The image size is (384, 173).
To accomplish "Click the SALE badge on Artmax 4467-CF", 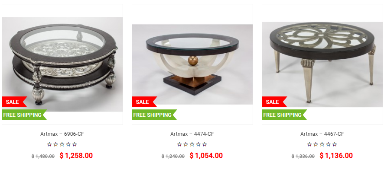I will click(x=274, y=102).
